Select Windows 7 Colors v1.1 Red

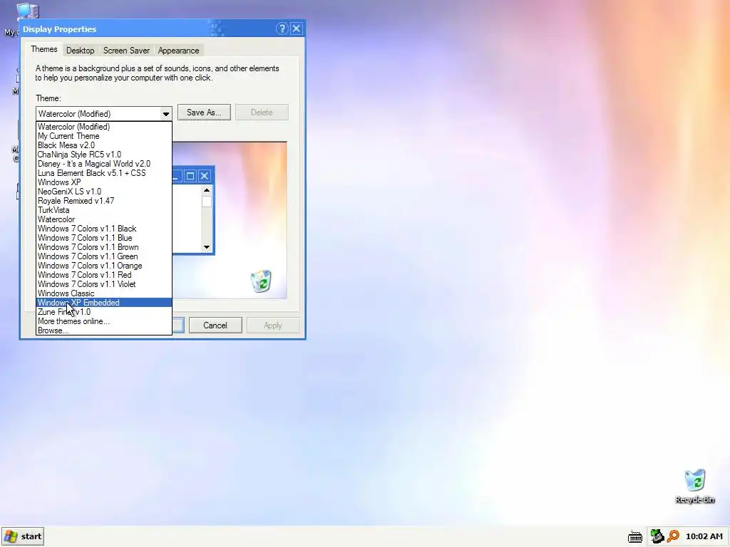[x=104, y=275]
